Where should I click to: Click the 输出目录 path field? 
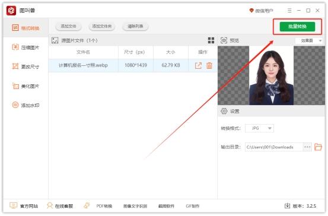tap(274, 147)
